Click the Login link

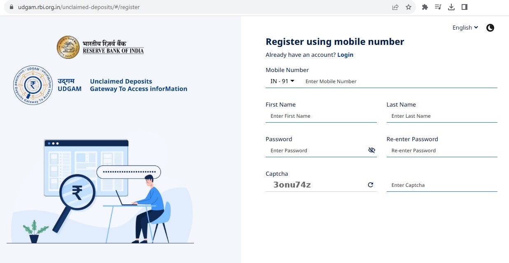coord(345,55)
